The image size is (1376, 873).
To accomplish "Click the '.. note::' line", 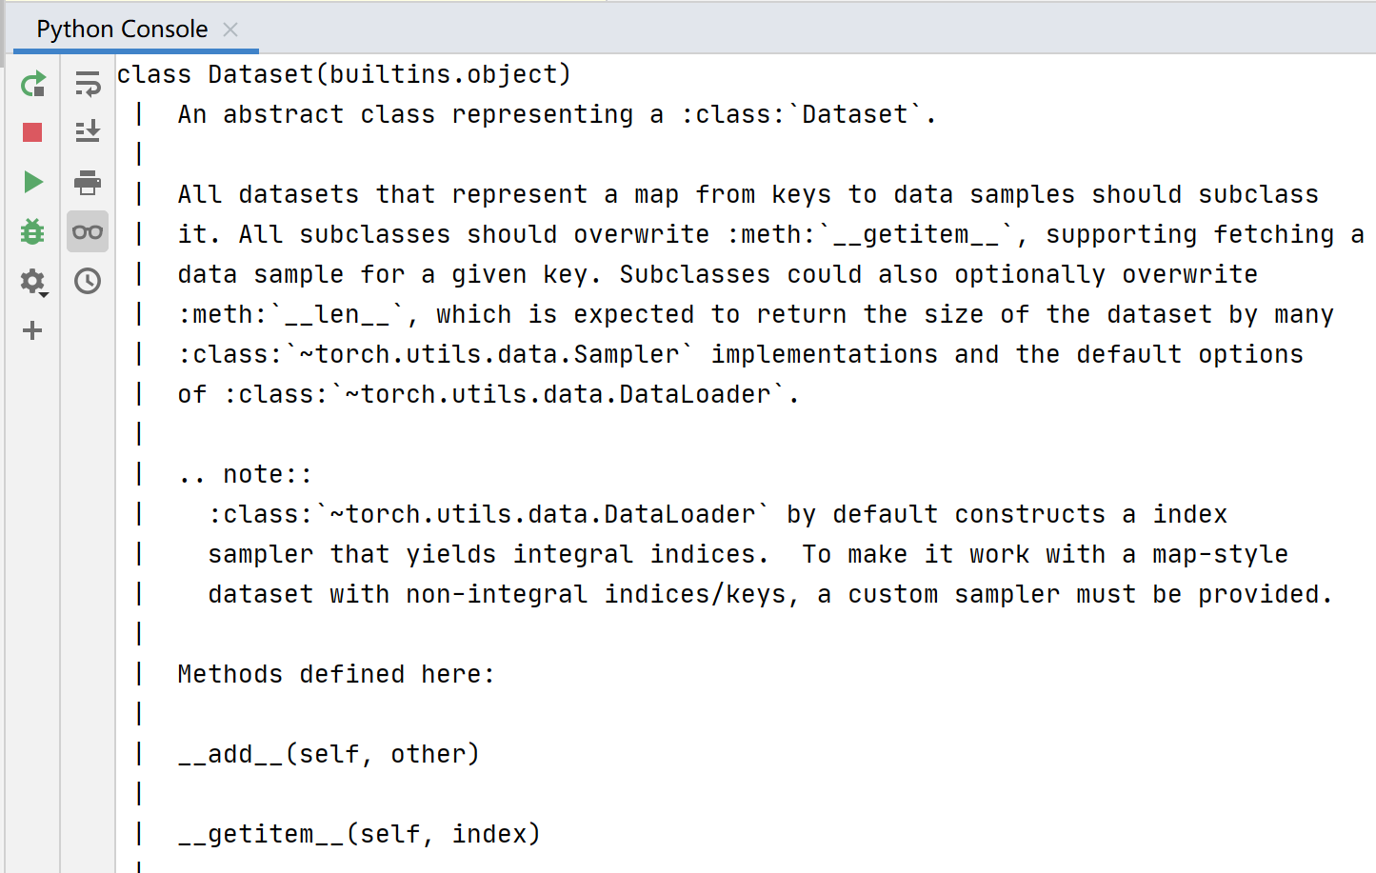I will pos(245,474).
